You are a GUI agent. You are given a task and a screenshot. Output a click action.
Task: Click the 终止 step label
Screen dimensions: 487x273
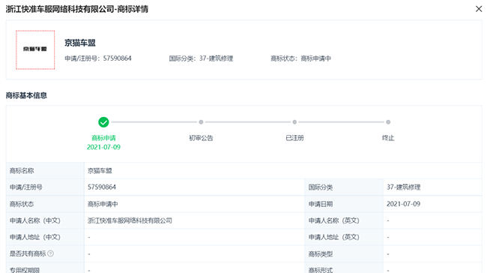coord(388,138)
